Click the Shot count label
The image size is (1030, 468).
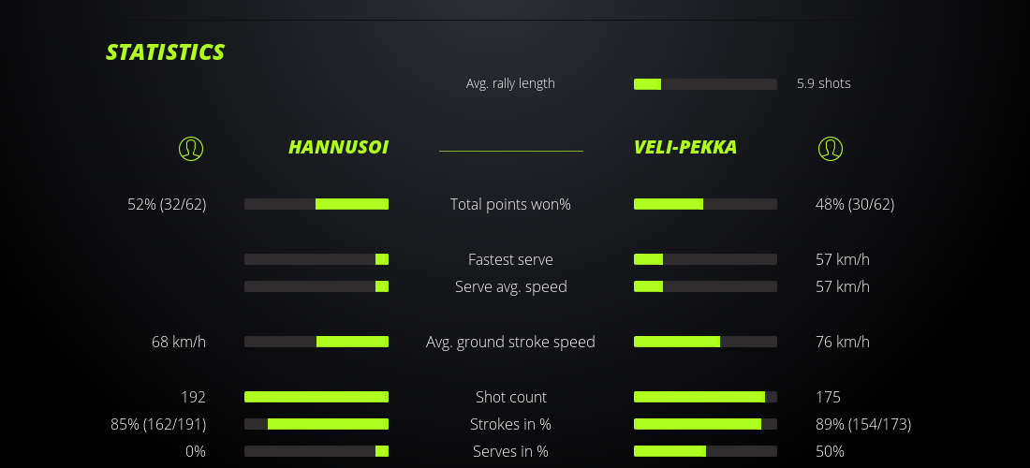[510, 397]
